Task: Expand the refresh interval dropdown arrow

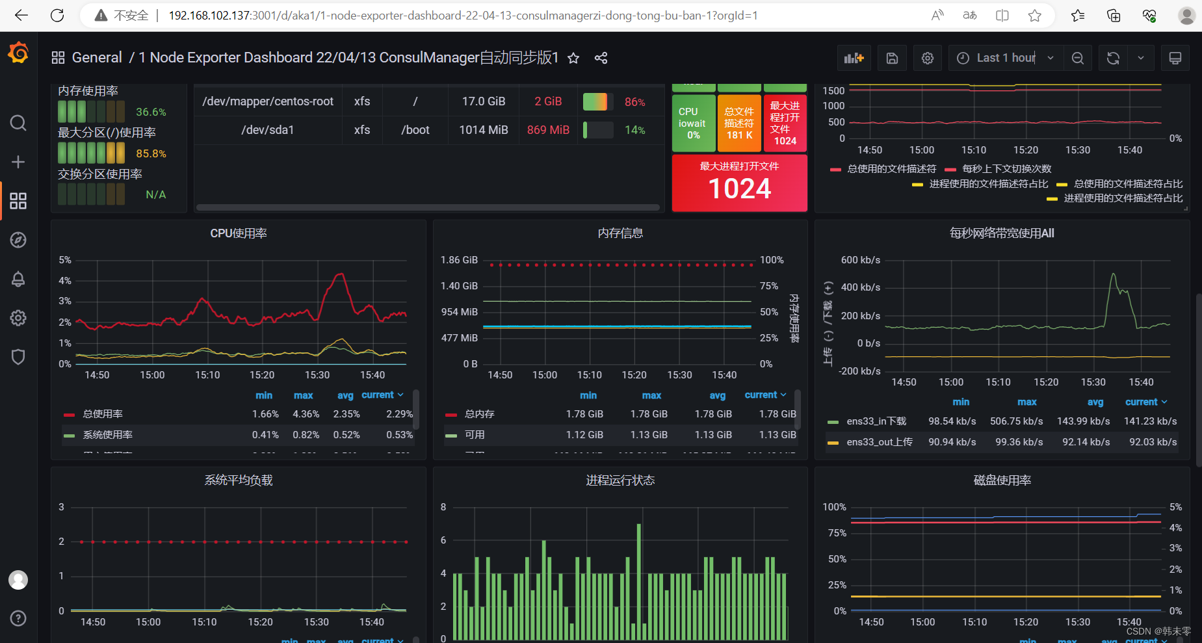Action: (x=1140, y=58)
